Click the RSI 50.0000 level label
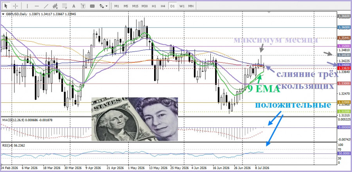The height and width of the screenshot is (172, 352). click(344, 153)
